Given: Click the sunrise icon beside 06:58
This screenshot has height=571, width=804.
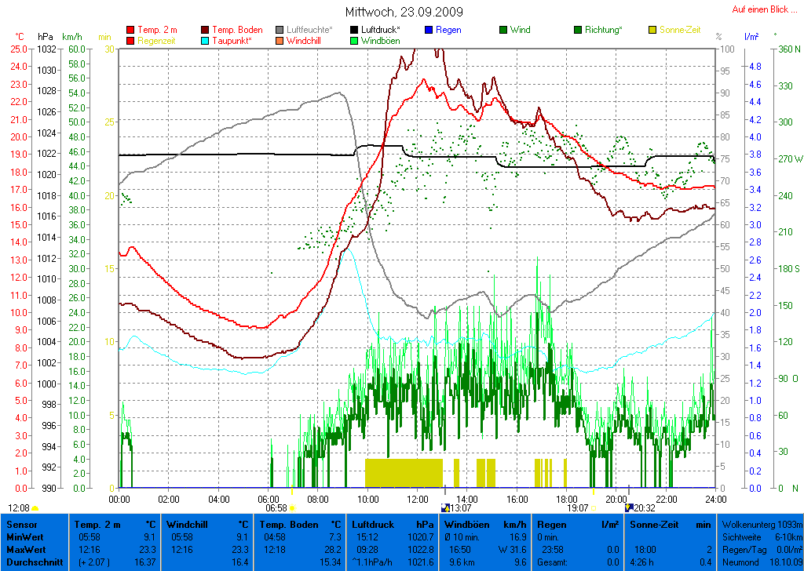Looking at the screenshot, I should pos(292,508).
